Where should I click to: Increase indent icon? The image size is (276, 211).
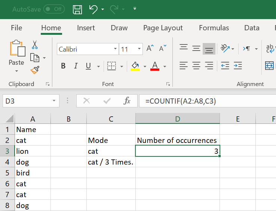(238, 66)
